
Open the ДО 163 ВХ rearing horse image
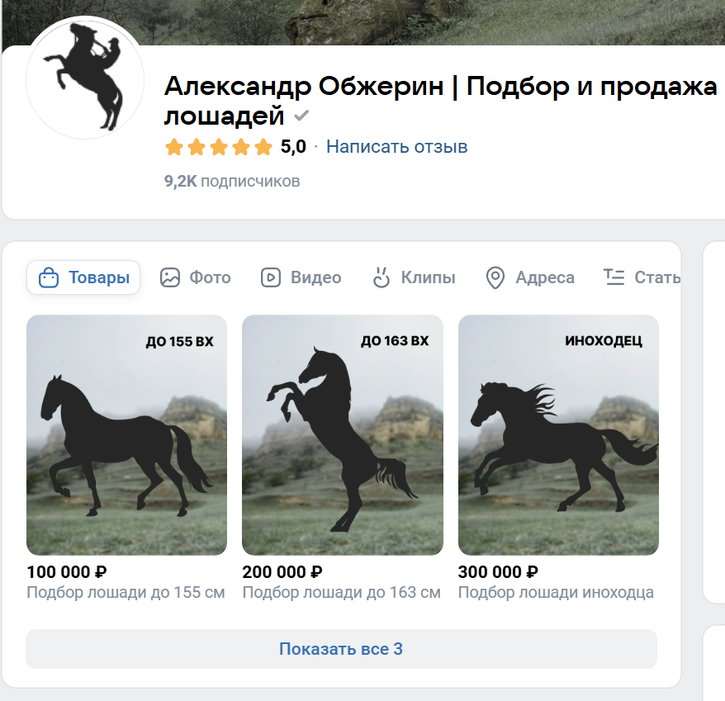coord(343,435)
